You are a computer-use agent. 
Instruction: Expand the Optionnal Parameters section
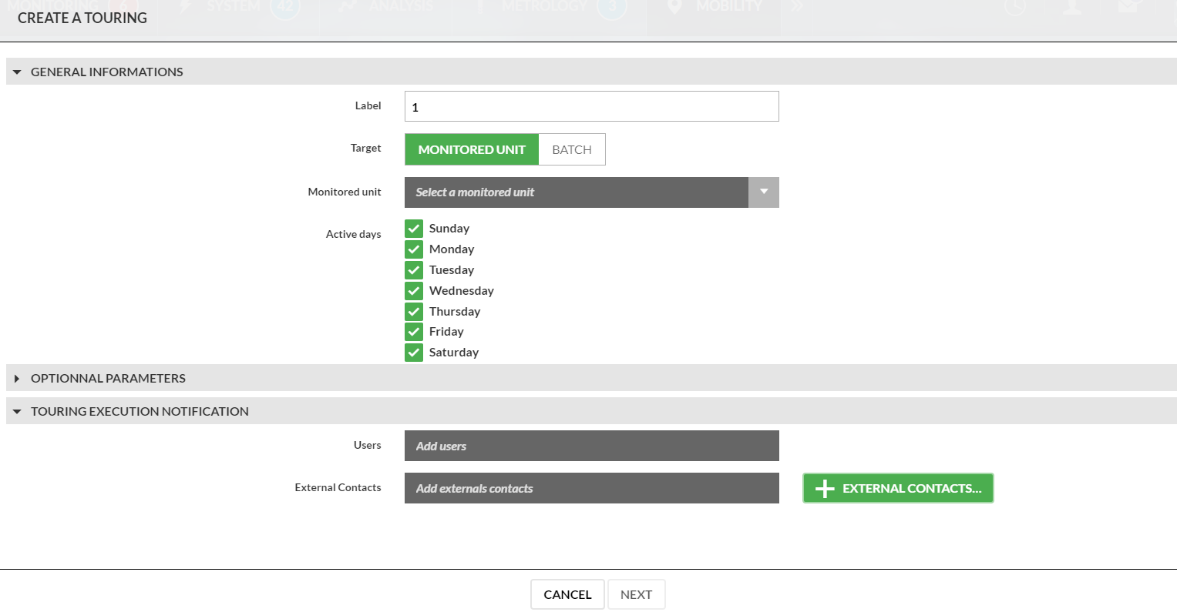tap(17, 379)
